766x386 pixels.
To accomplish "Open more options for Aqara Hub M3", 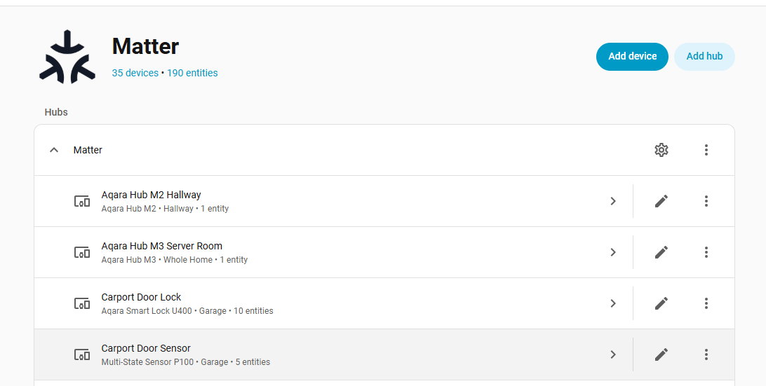I will click(x=706, y=252).
